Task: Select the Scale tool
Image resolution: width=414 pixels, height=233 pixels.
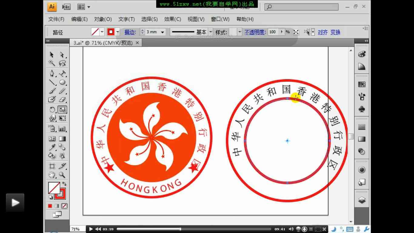Action: click(62, 110)
